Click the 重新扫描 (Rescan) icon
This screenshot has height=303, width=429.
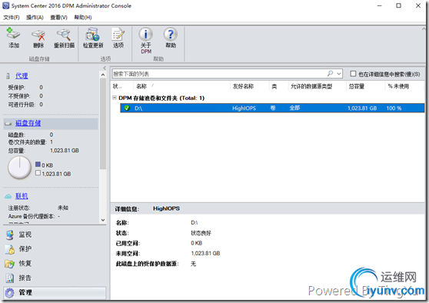point(64,35)
